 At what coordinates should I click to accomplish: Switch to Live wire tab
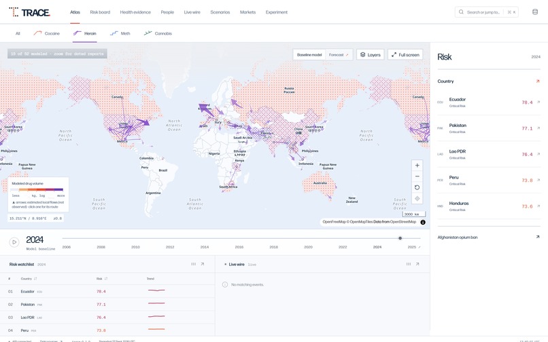pyautogui.click(x=192, y=12)
